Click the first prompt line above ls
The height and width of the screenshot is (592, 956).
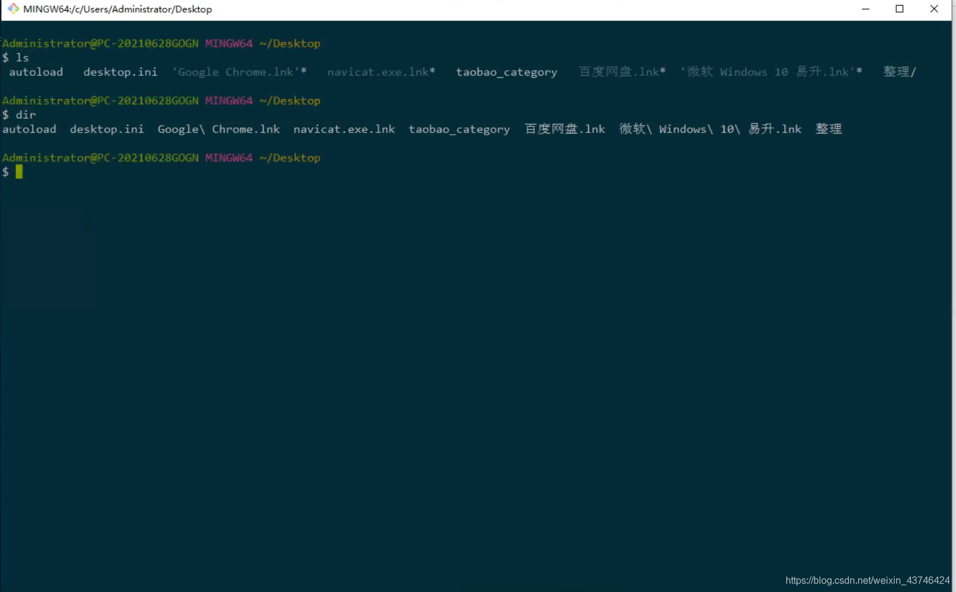pos(161,43)
